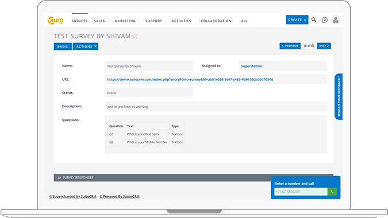Click 'What is your Mobile Number' text
Viewport: 388px width, 218px height.
147,142
